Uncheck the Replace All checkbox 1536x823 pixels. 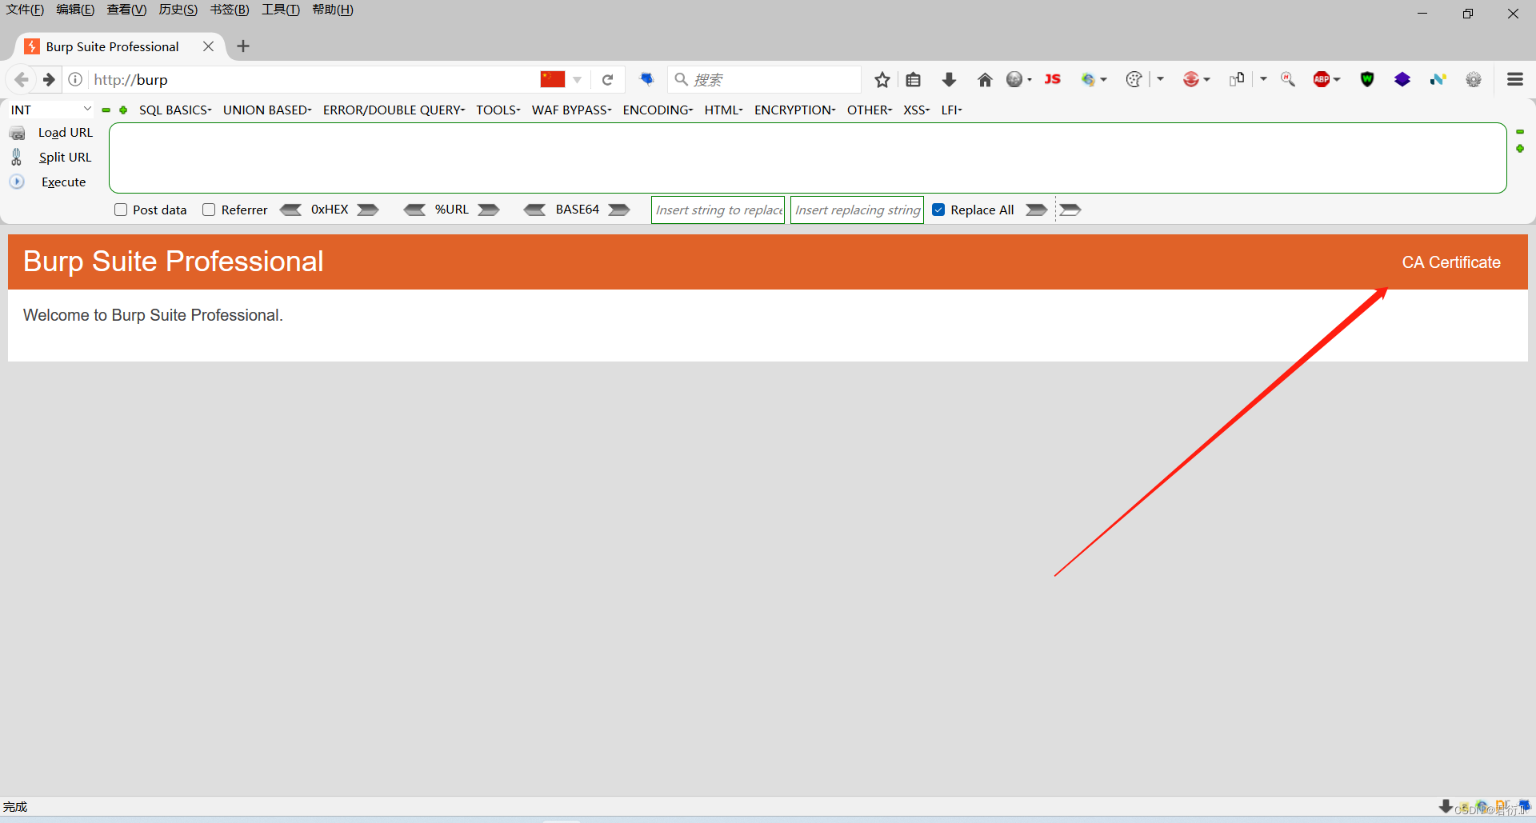coord(938,210)
